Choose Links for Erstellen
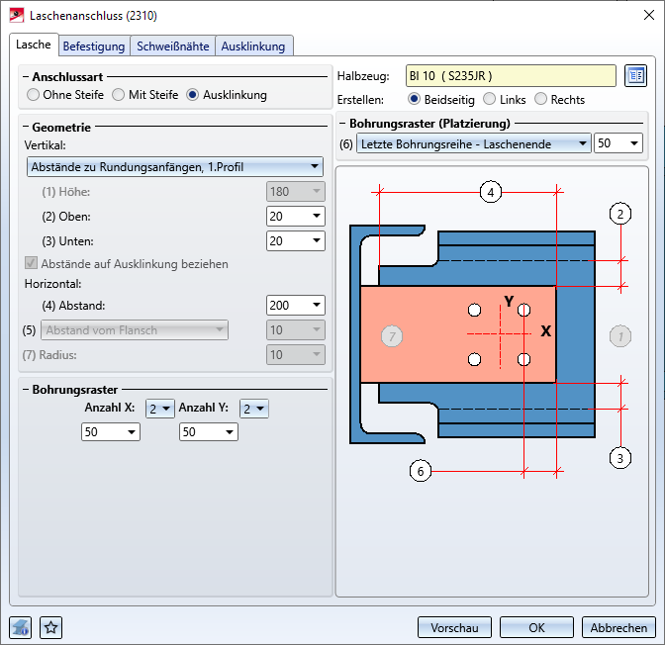This screenshot has height=645, width=665. click(x=490, y=99)
